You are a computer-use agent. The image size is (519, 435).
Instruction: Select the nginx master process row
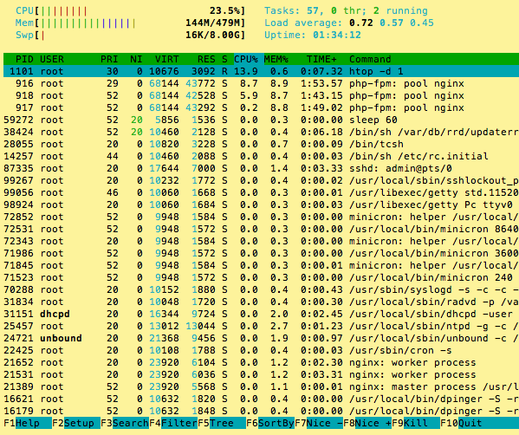tap(261, 386)
